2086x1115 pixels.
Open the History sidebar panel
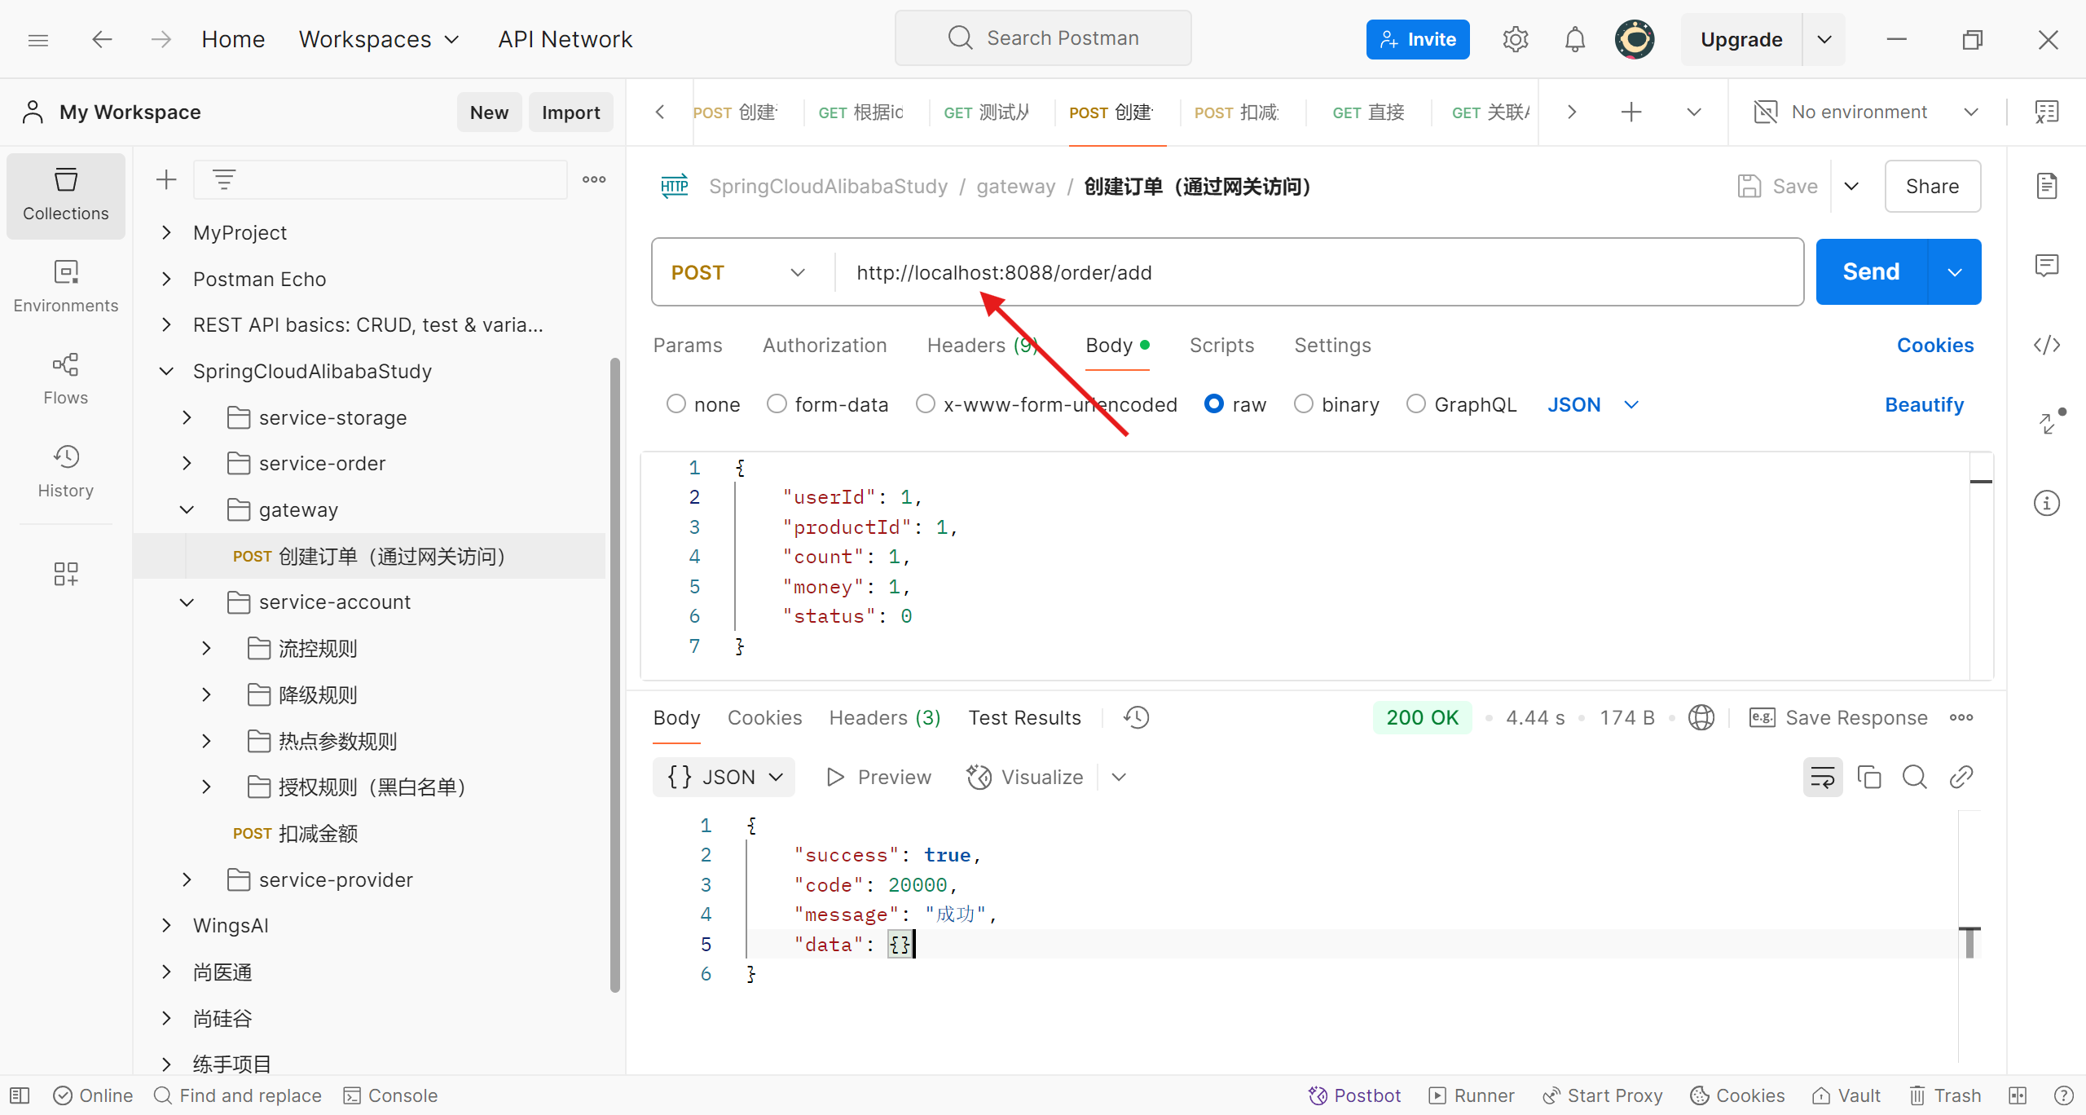[x=65, y=471]
